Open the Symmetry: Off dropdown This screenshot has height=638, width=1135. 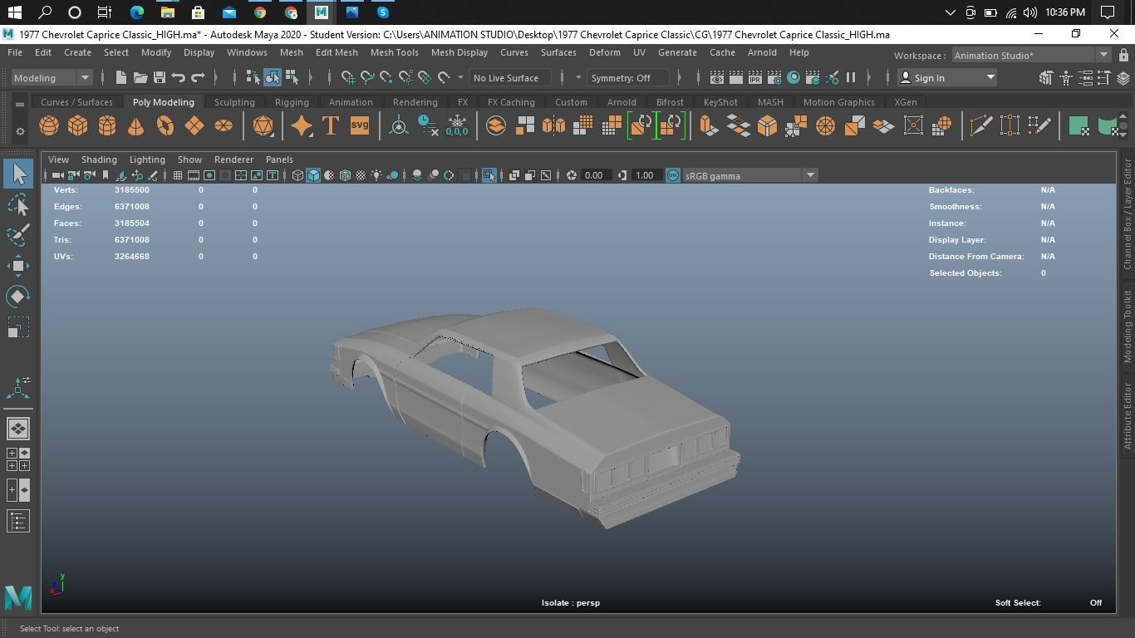[x=629, y=77]
